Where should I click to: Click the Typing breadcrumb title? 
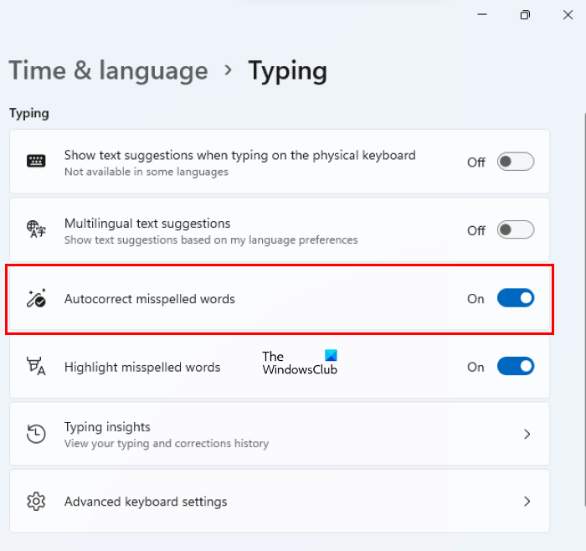[x=287, y=71]
